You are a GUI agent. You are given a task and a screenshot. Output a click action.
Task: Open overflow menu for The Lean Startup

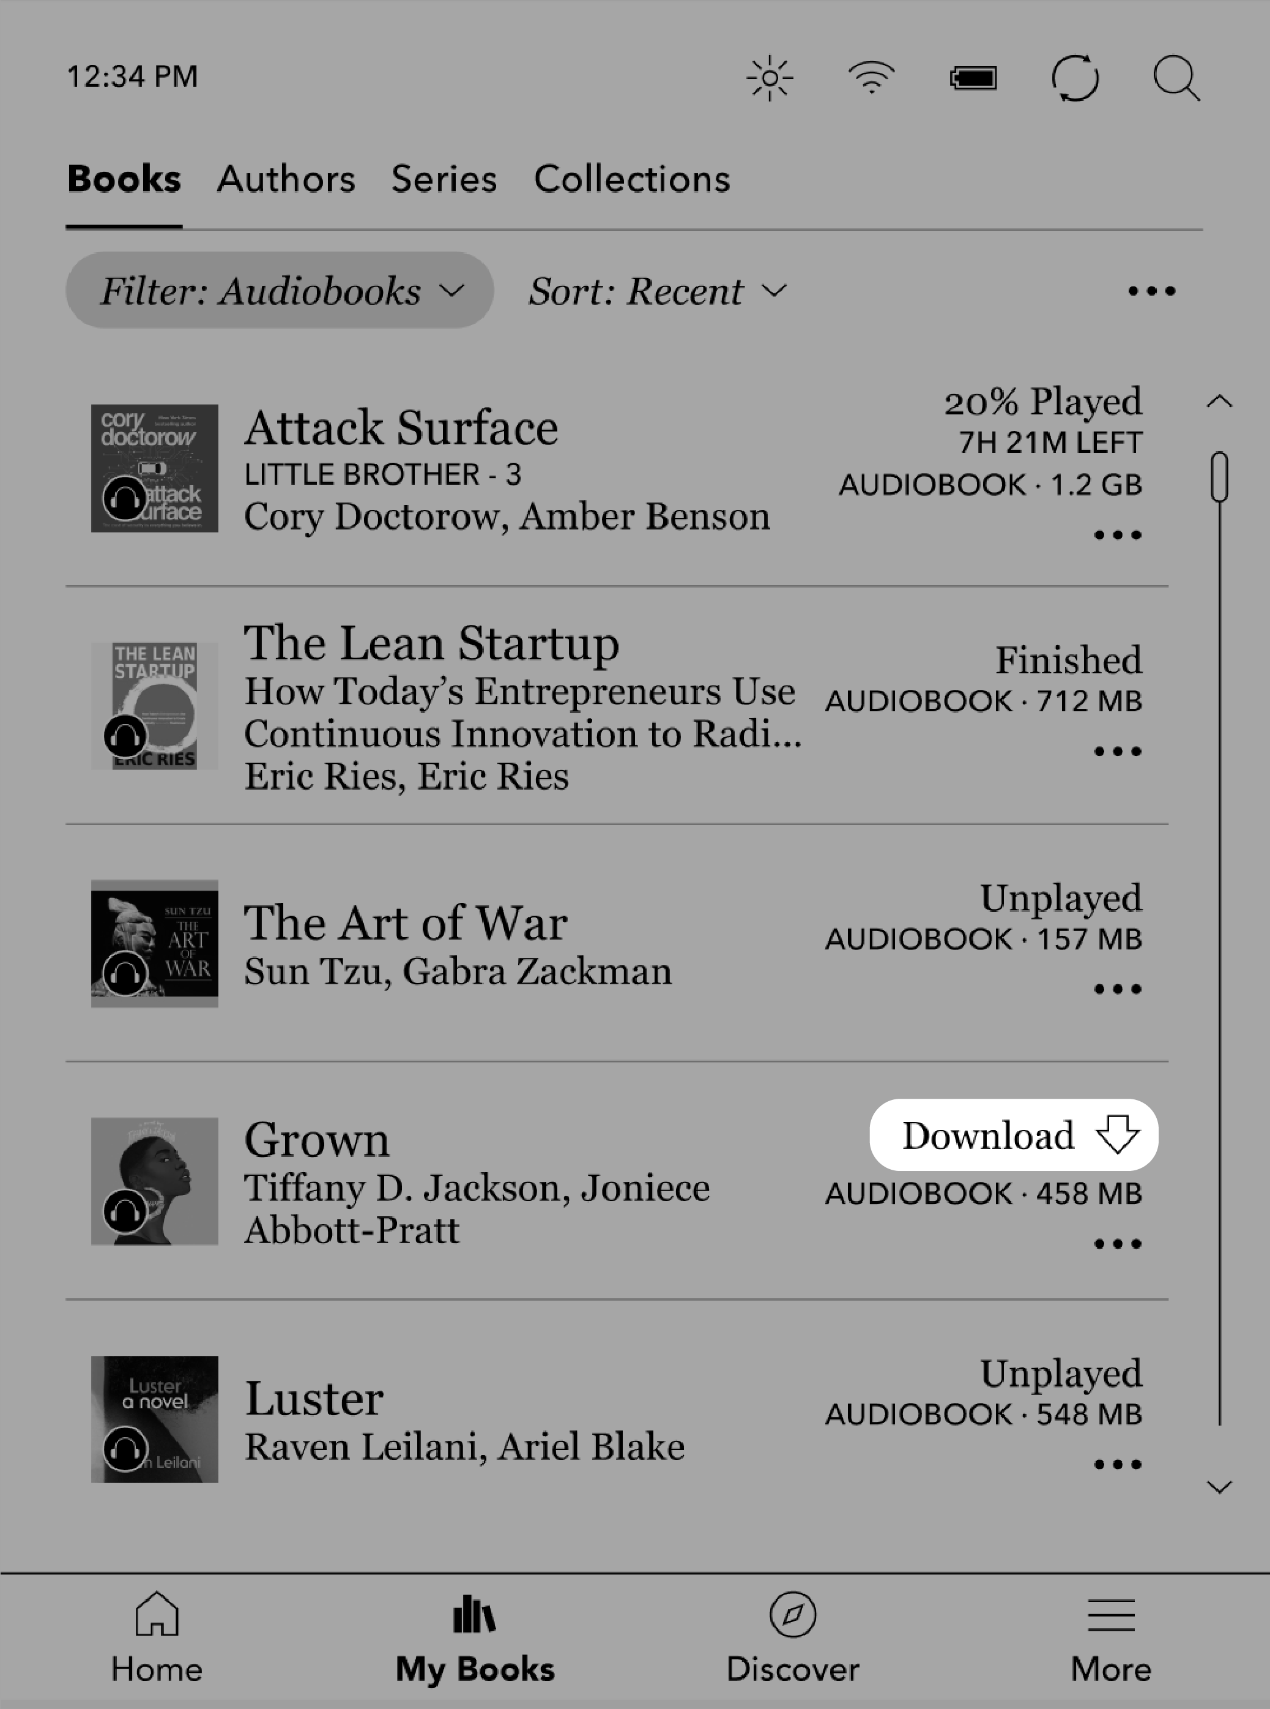1118,750
